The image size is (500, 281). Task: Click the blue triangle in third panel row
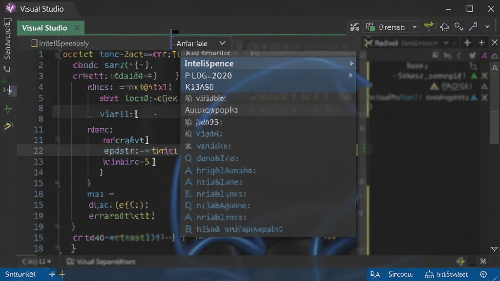[474, 98]
